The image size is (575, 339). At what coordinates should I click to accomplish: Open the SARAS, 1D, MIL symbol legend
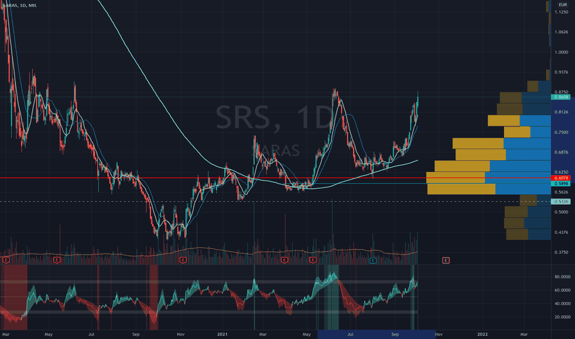20,6
